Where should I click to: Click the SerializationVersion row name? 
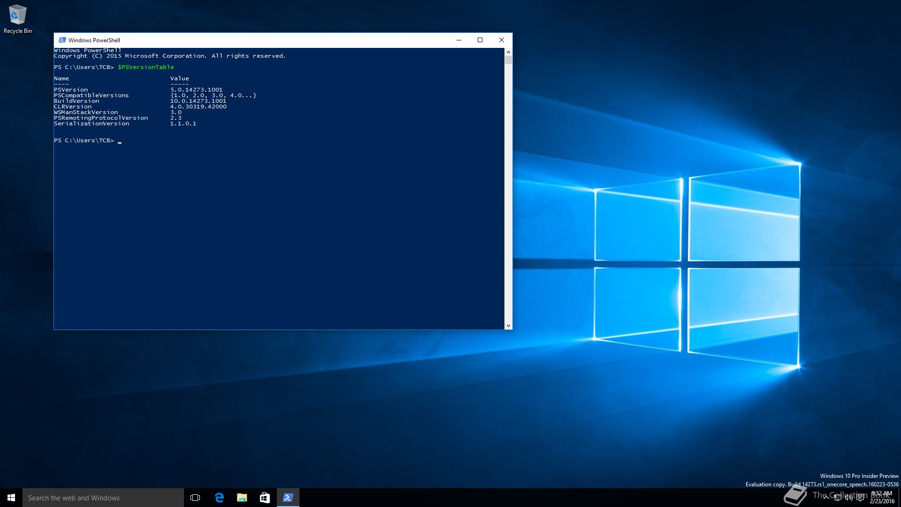[92, 123]
